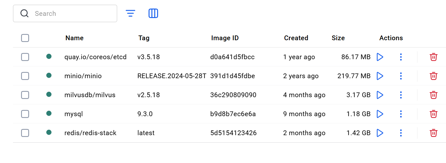The height and width of the screenshot is (163, 446).
Task: Check the redis/redis-stack row checkbox
Action: [x=25, y=133]
